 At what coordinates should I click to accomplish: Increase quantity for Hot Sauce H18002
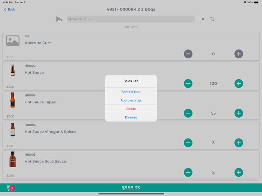[239, 84]
